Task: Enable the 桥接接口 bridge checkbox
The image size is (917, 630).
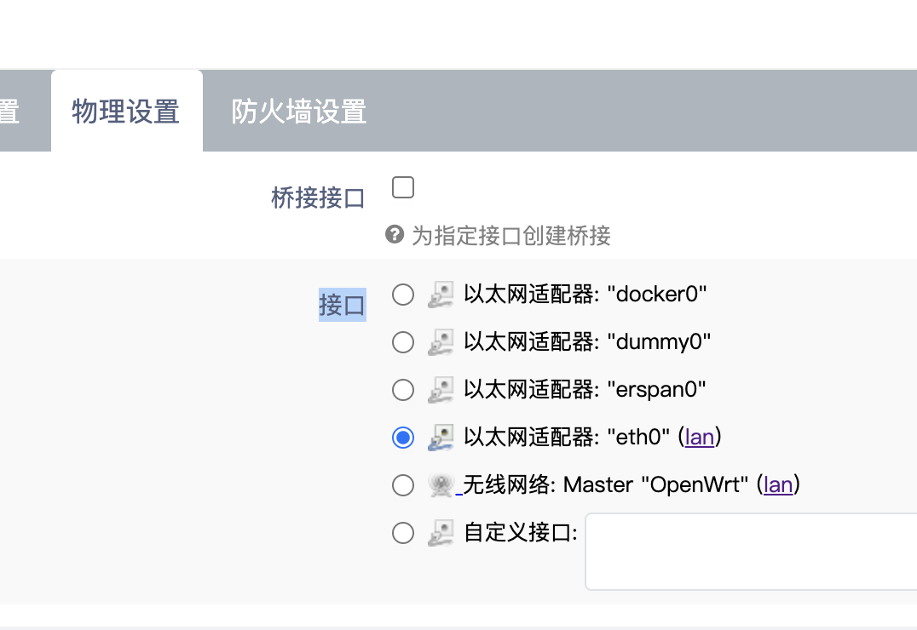Action: (x=403, y=187)
